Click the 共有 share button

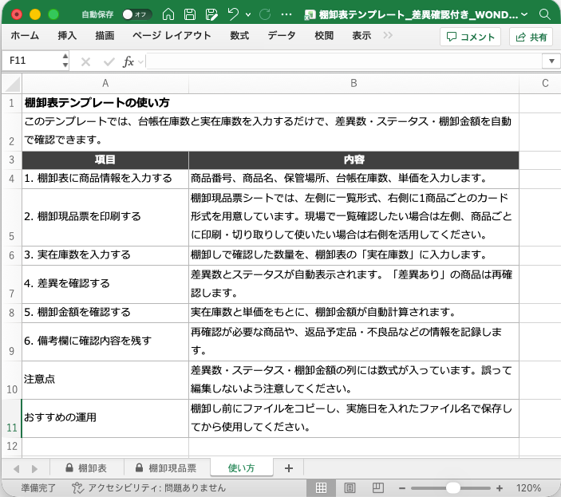tap(531, 37)
